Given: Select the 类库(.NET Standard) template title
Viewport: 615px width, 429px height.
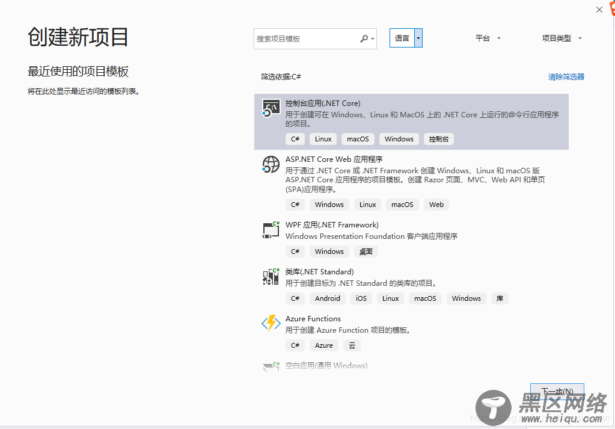Looking at the screenshot, I should [319, 271].
